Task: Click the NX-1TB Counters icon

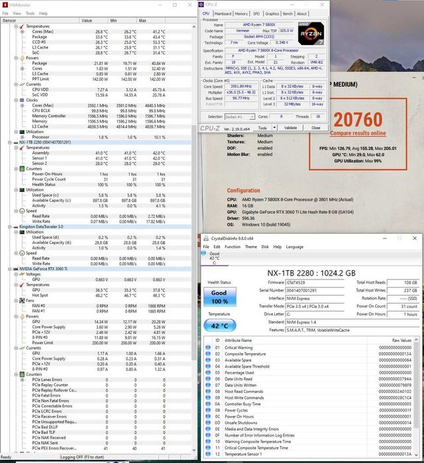Action: (x=22, y=169)
